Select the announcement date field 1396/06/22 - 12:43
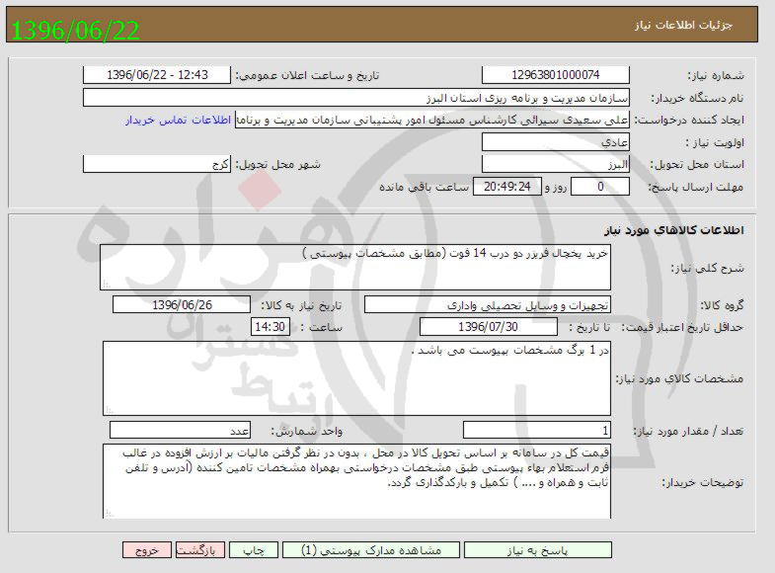775x573 pixels. click(x=157, y=75)
